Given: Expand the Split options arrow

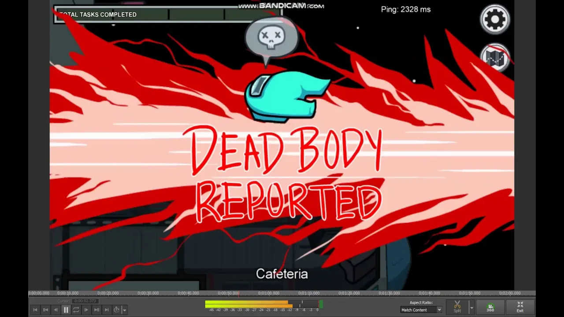Looking at the screenshot, I should 471,307.
